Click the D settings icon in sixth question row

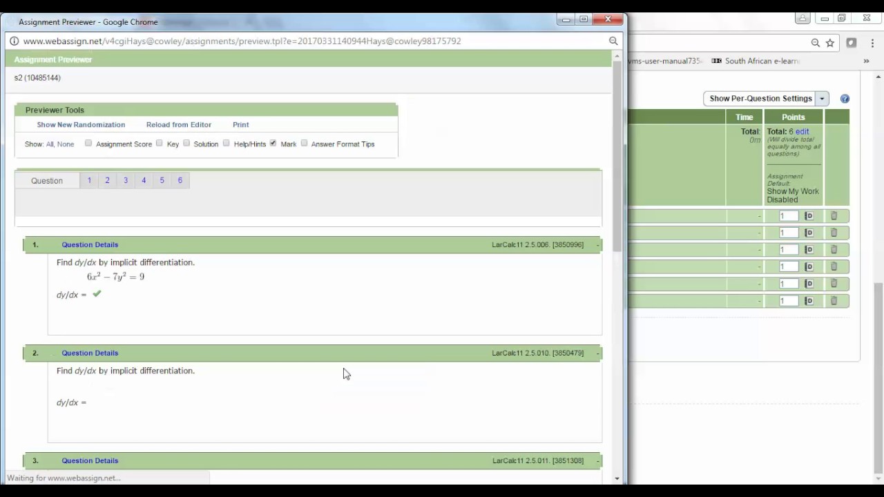point(809,301)
